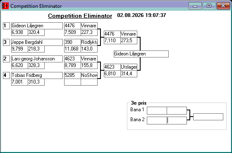232x153 pixels.
Task: Select the Rödlykta status cell
Action: (x=89, y=42)
